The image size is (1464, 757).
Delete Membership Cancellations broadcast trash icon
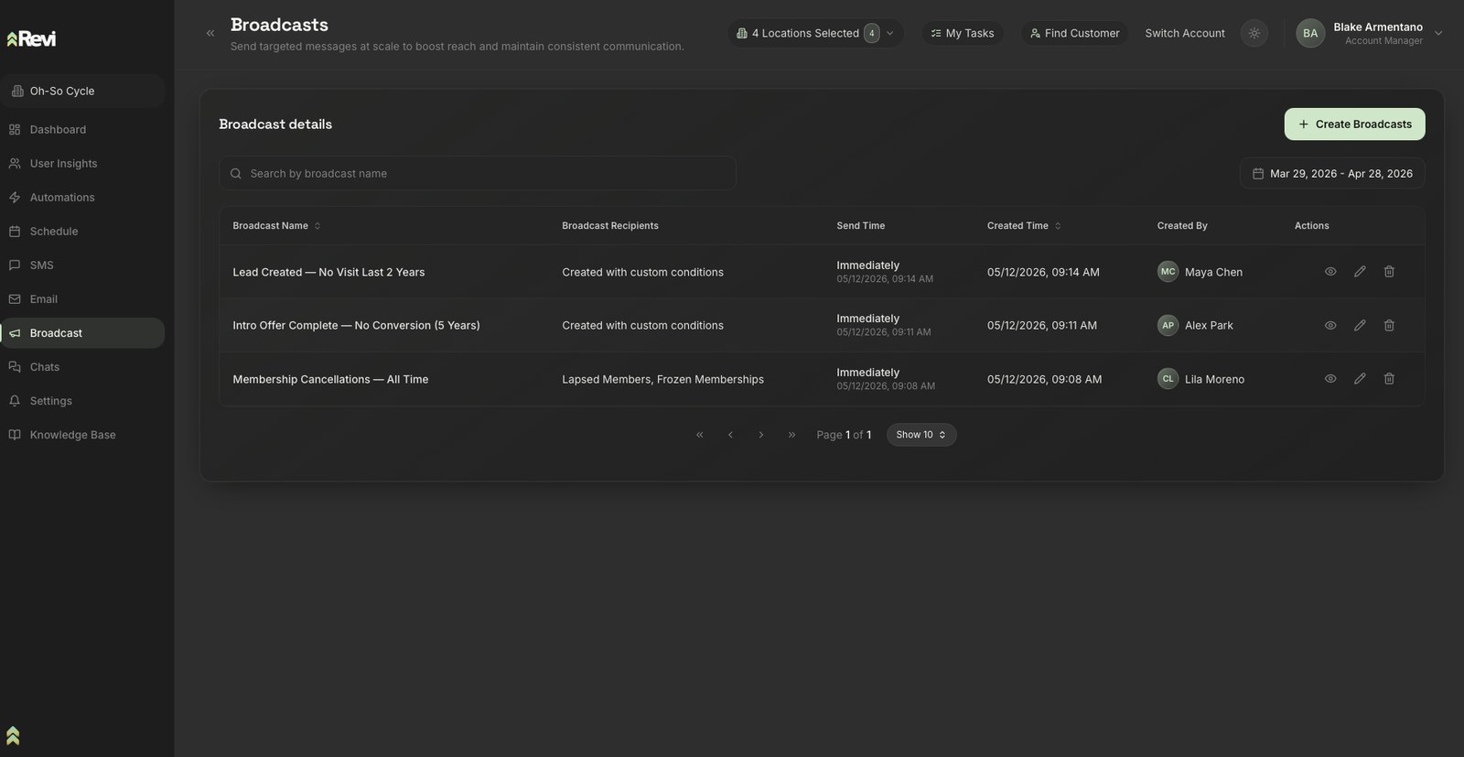tap(1389, 379)
